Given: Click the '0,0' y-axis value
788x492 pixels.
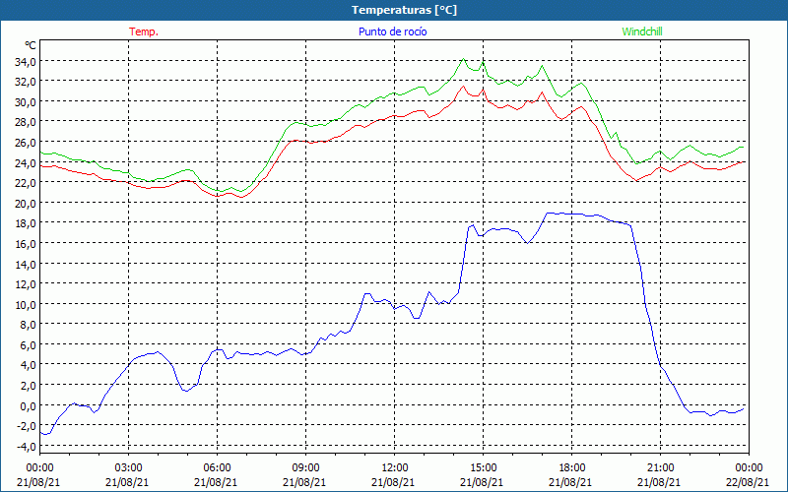Looking at the screenshot, I should [x=28, y=405].
